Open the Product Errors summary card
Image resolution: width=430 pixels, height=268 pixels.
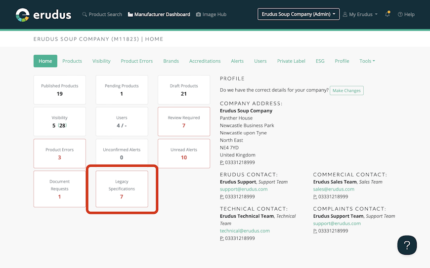tap(59, 153)
